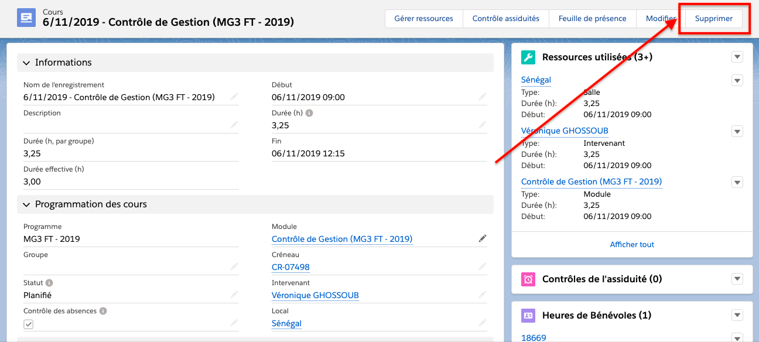Click the info icon beside Statut

(x=49, y=283)
